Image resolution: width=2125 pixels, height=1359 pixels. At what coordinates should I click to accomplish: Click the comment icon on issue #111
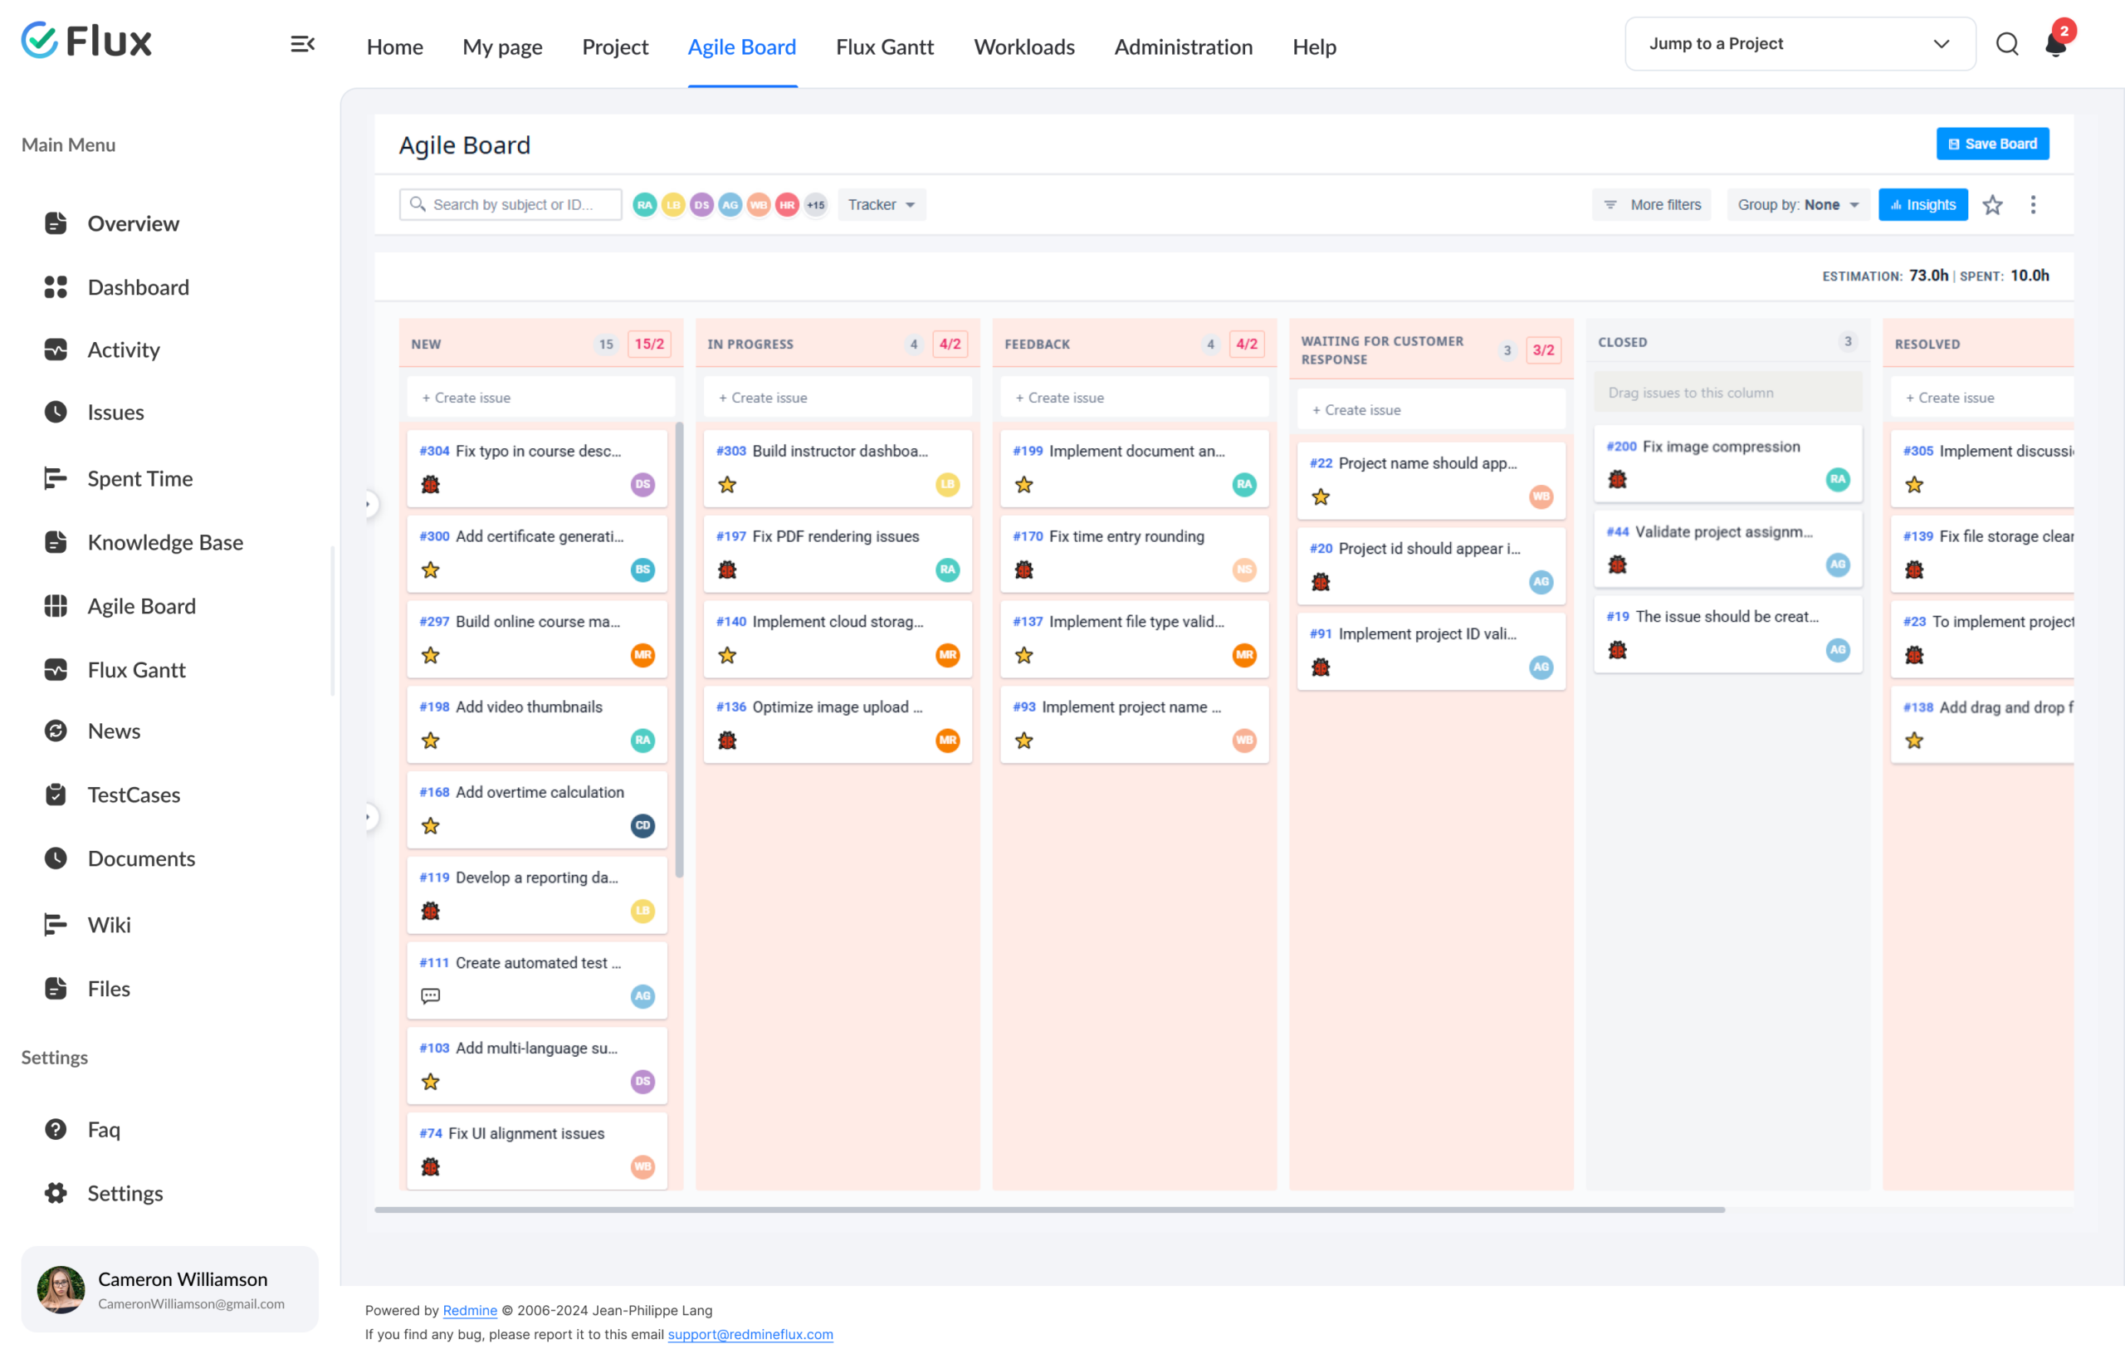[x=431, y=996]
